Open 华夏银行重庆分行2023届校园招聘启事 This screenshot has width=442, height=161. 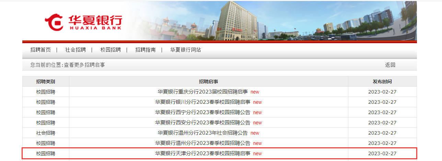click(203, 92)
